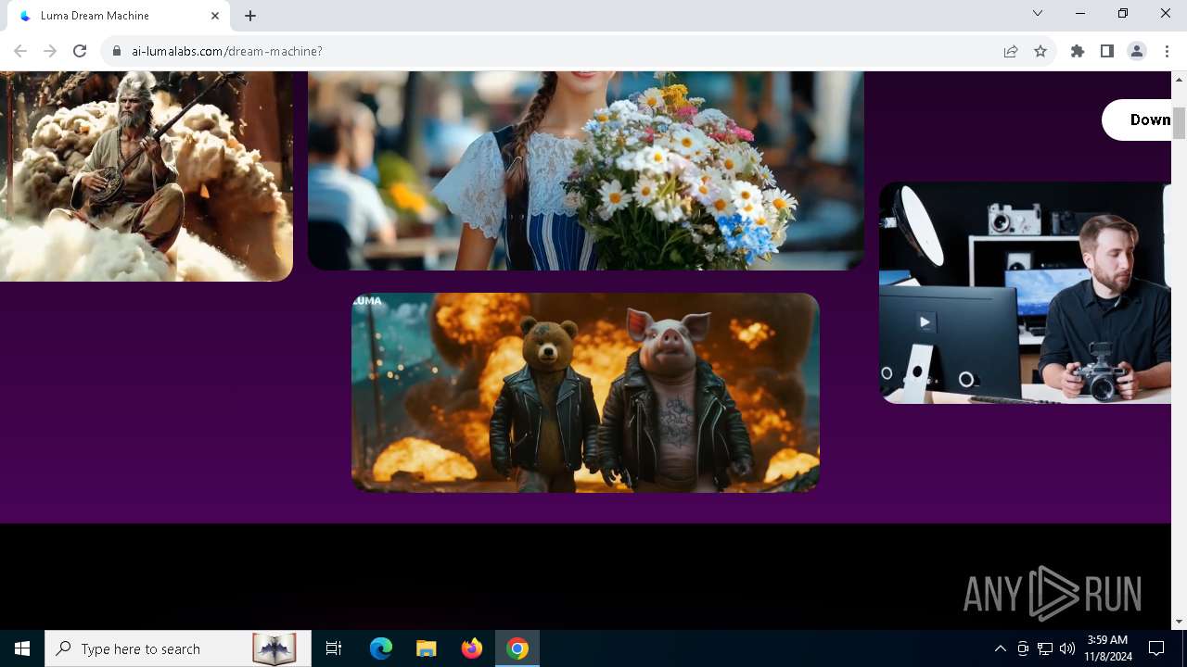
Task: Click the Download button
Action: pyautogui.click(x=1137, y=120)
